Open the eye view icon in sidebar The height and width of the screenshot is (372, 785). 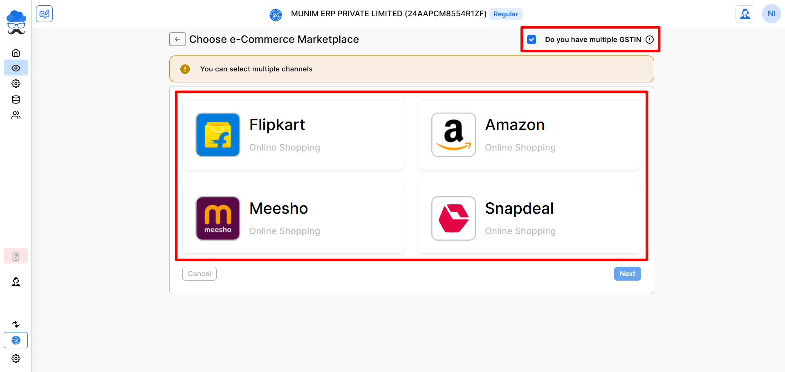pyautogui.click(x=16, y=68)
